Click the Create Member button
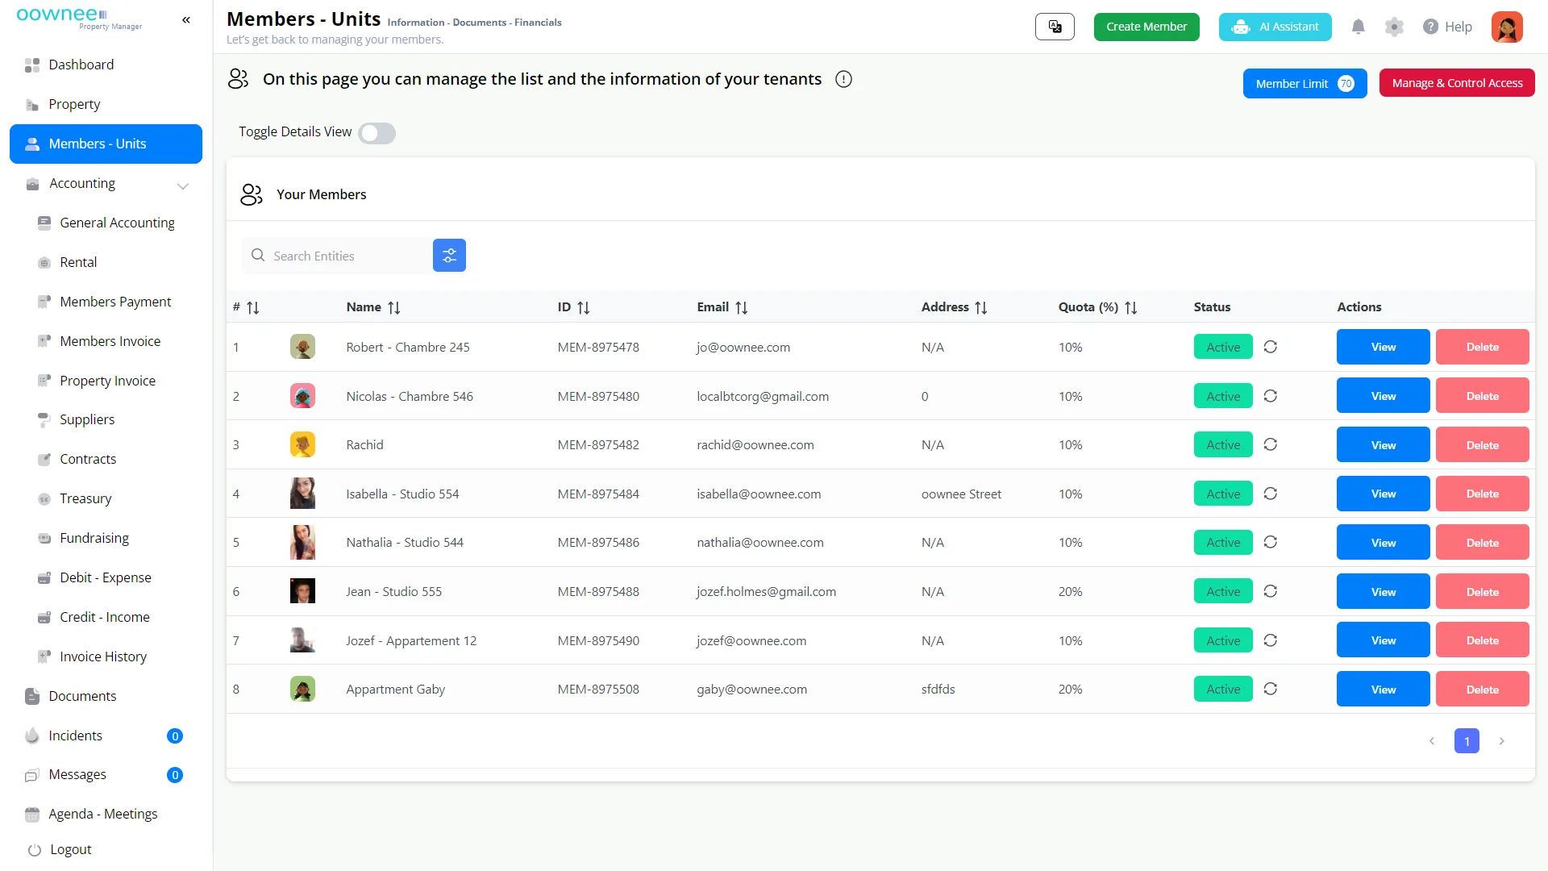Image resolution: width=1548 pixels, height=871 pixels. point(1146,27)
